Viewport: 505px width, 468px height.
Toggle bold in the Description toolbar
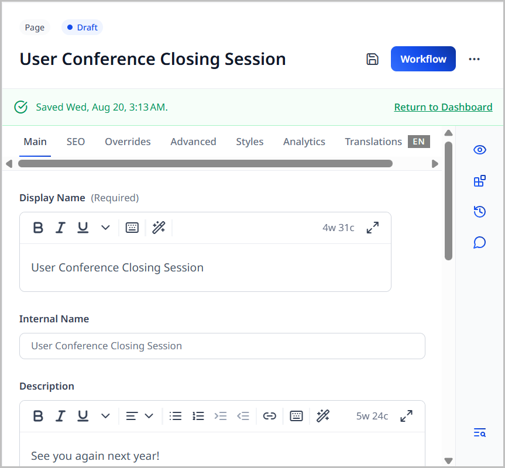point(38,416)
